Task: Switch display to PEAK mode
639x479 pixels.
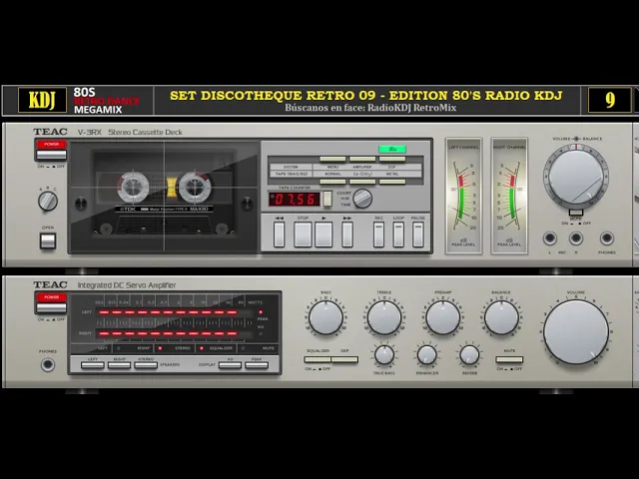Action: click(257, 365)
